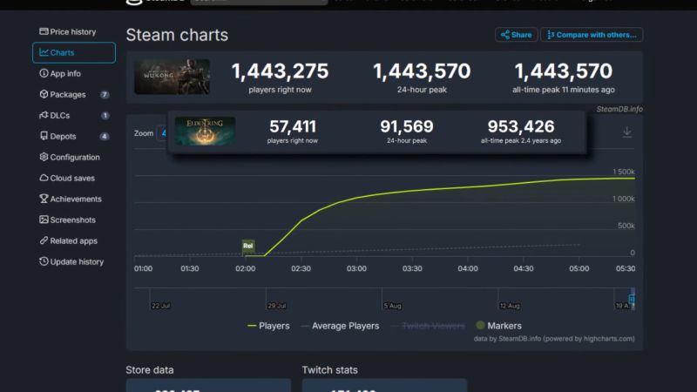Click the Twitch stats heading
697x392 pixels.
coord(330,369)
